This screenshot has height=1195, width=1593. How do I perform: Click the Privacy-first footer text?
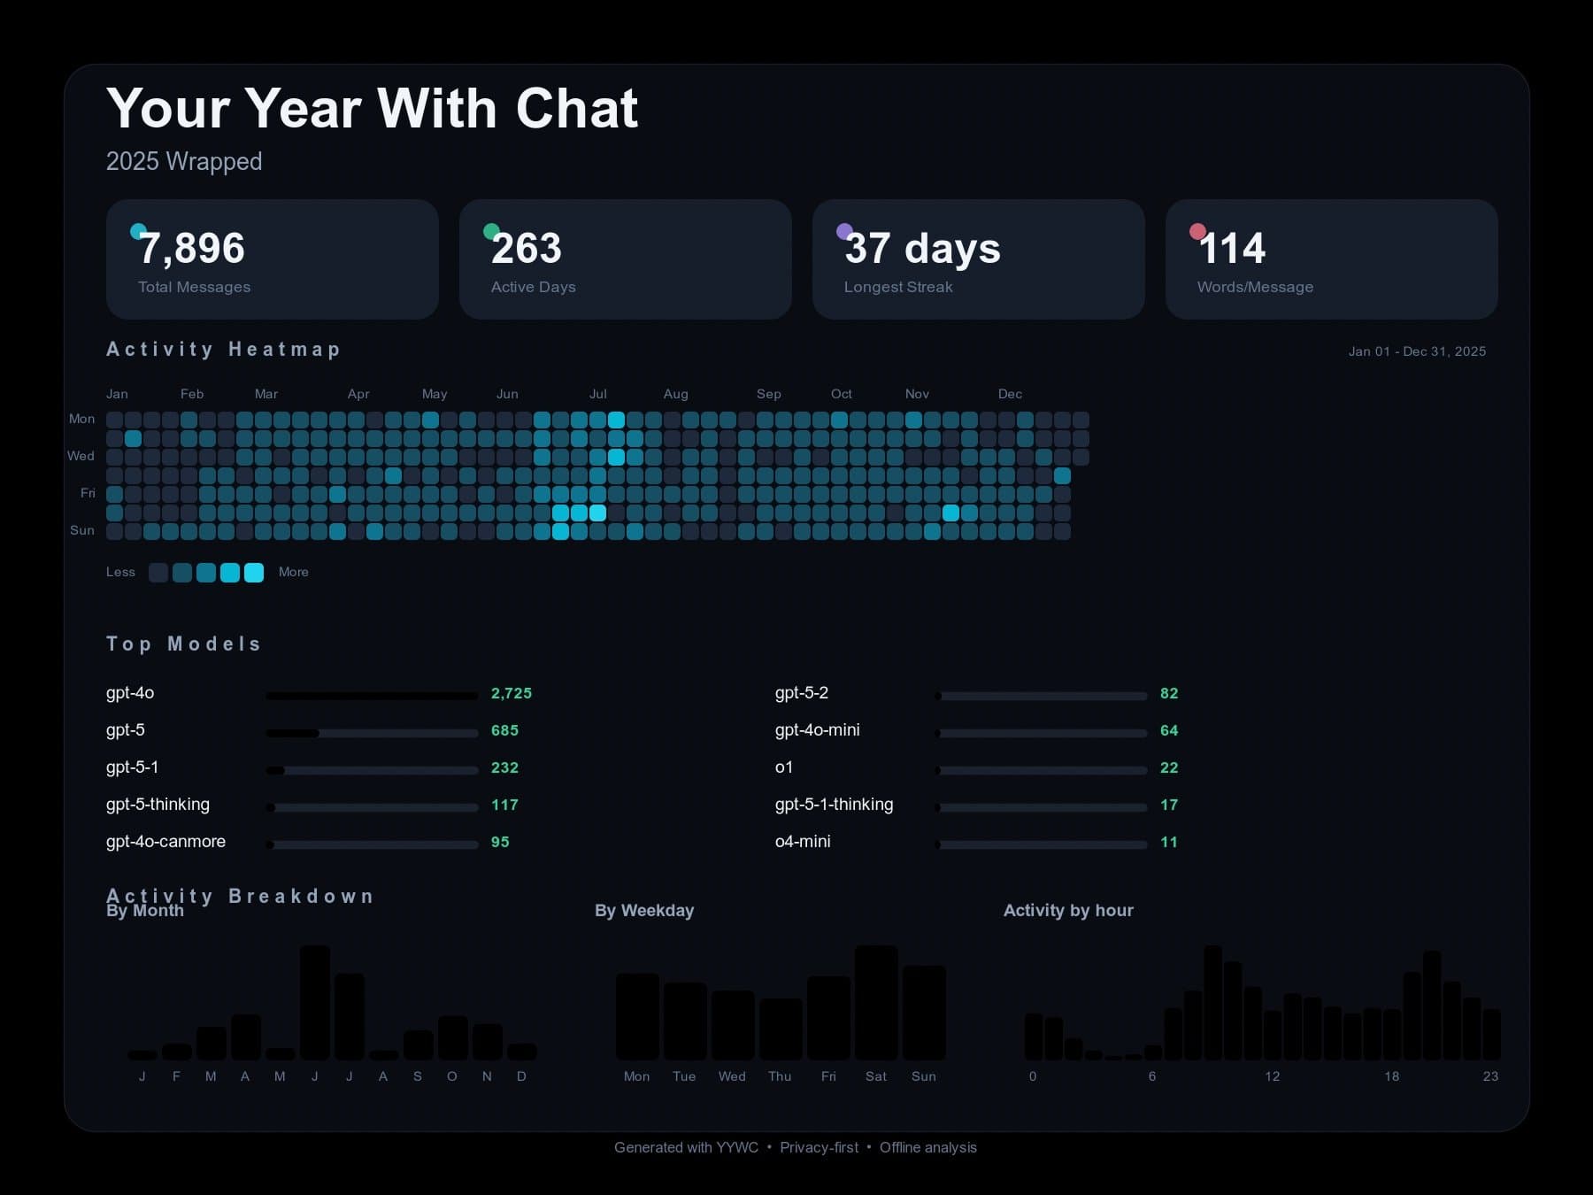tap(819, 1147)
